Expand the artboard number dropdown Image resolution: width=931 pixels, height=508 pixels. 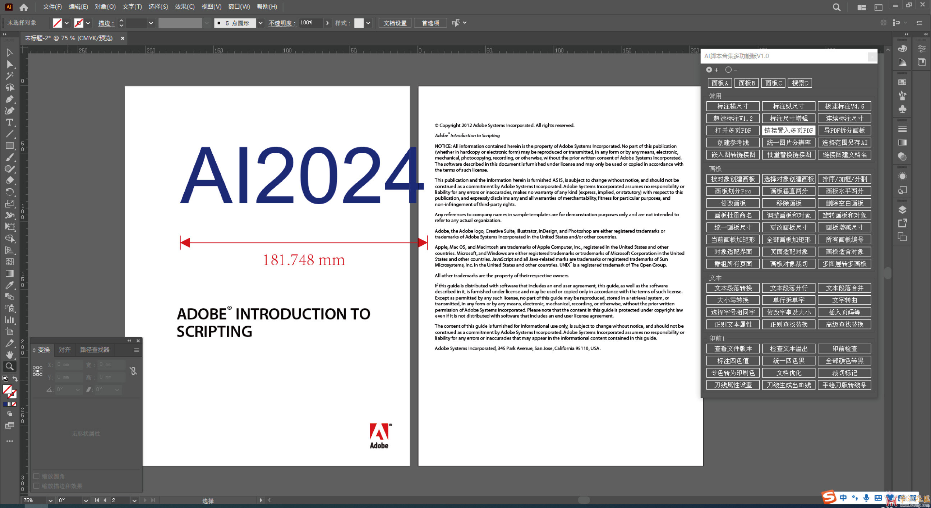click(x=134, y=500)
